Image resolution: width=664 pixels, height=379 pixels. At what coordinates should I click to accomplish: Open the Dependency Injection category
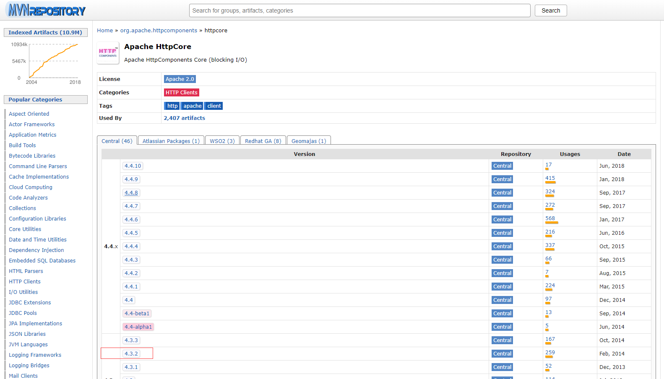[x=36, y=250]
